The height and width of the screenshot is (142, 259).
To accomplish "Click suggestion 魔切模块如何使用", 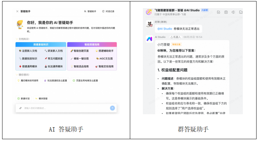I will [28, 80].
